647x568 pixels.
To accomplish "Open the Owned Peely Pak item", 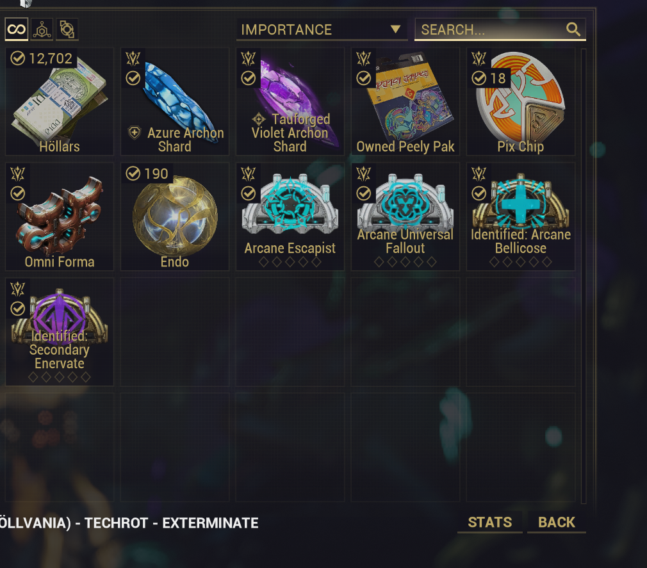I will click(405, 101).
